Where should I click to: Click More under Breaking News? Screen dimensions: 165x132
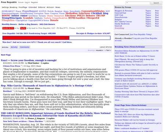pos(118,100)
